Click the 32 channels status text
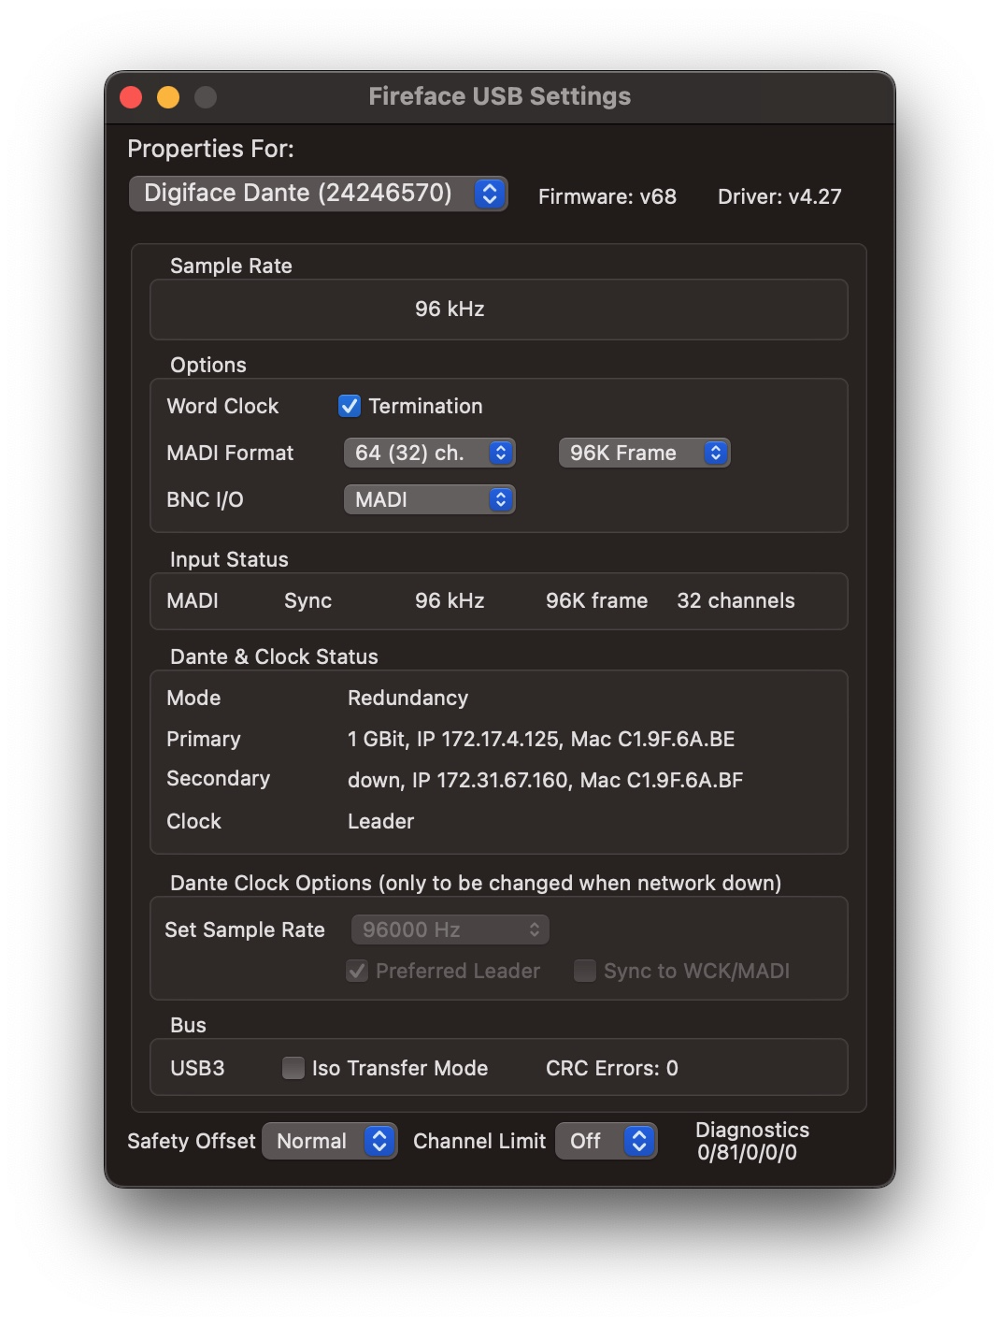This screenshot has width=1000, height=1326. [736, 601]
